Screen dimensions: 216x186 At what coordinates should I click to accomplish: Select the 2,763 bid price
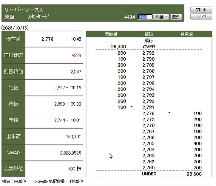point(148,156)
